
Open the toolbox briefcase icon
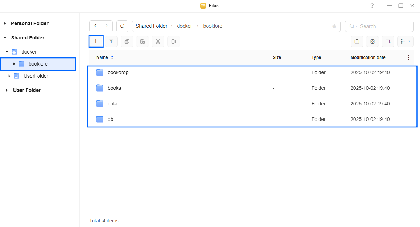coord(357,41)
